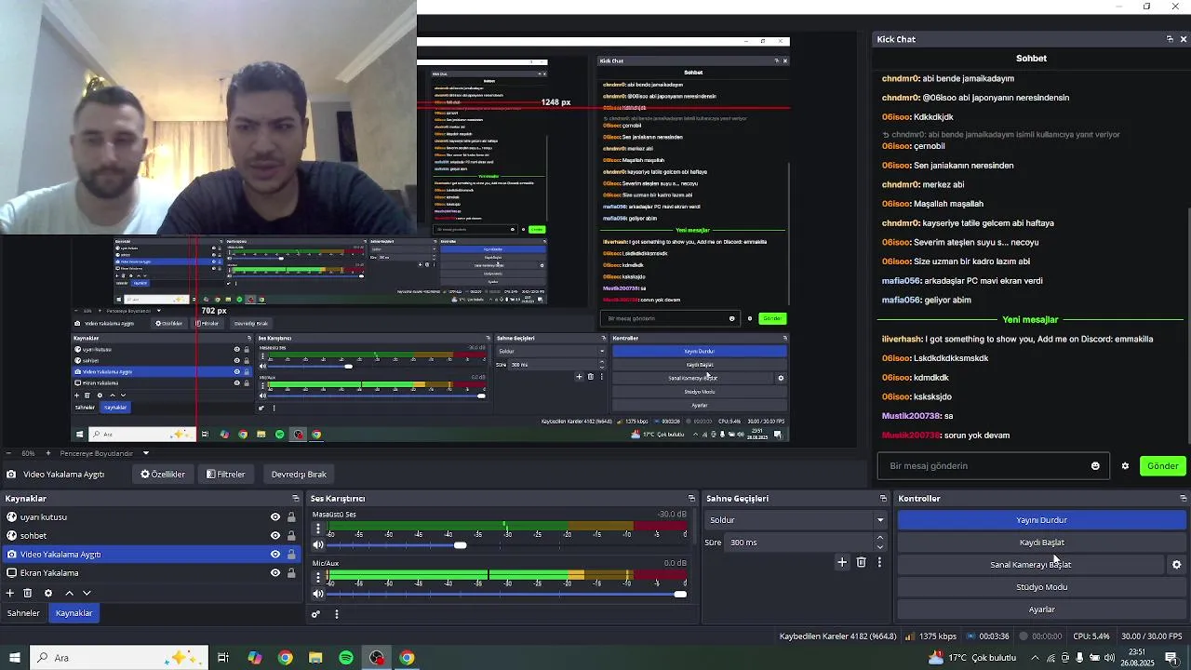Open transition properties three-dot menu
1191x670 pixels.
(x=879, y=562)
